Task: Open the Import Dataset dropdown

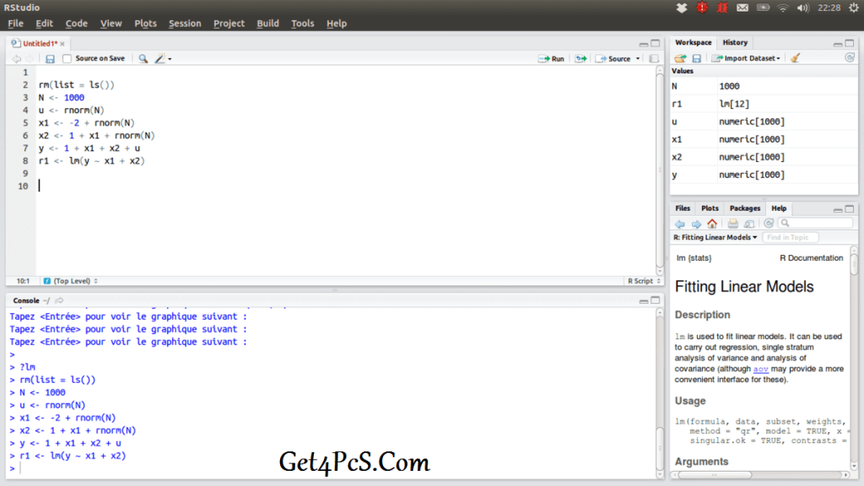Action: [746, 58]
